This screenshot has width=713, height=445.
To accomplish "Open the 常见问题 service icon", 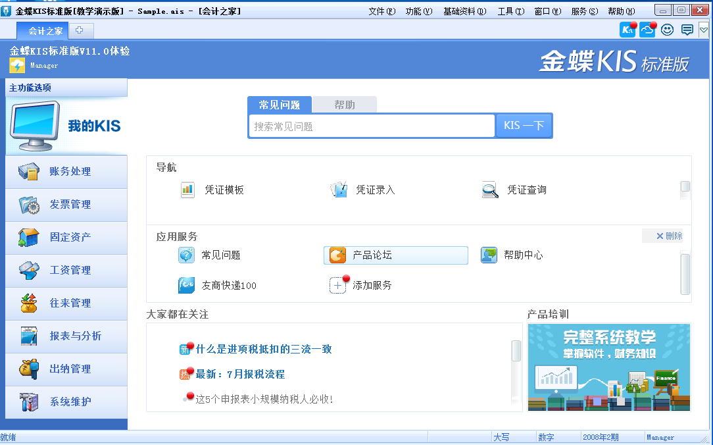I will coord(186,255).
